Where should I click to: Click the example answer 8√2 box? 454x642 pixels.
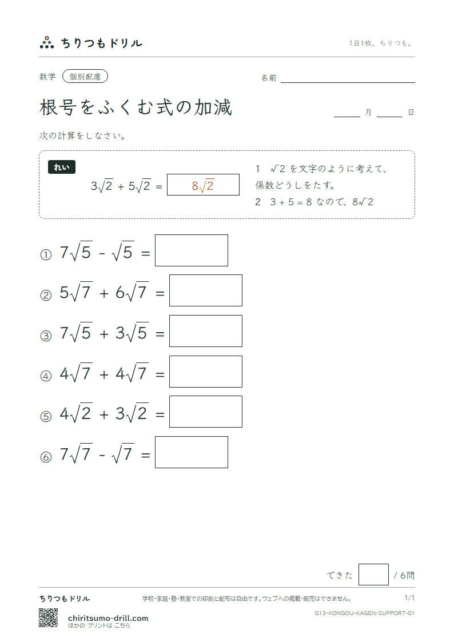(203, 185)
